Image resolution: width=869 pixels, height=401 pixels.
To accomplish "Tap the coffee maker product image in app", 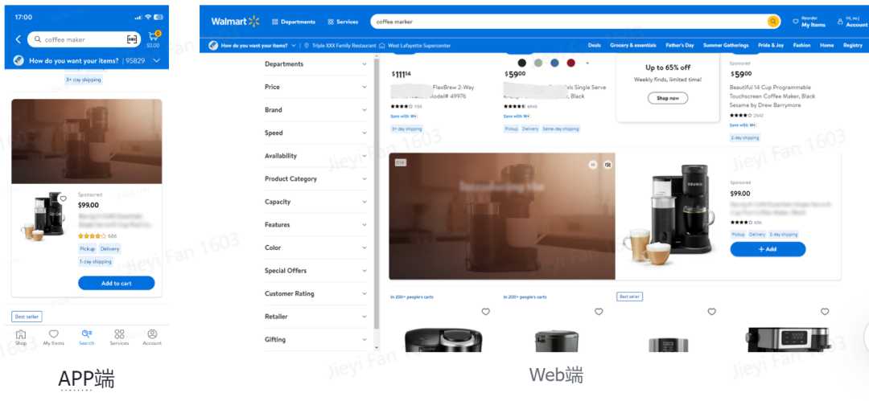I will tap(43, 216).
